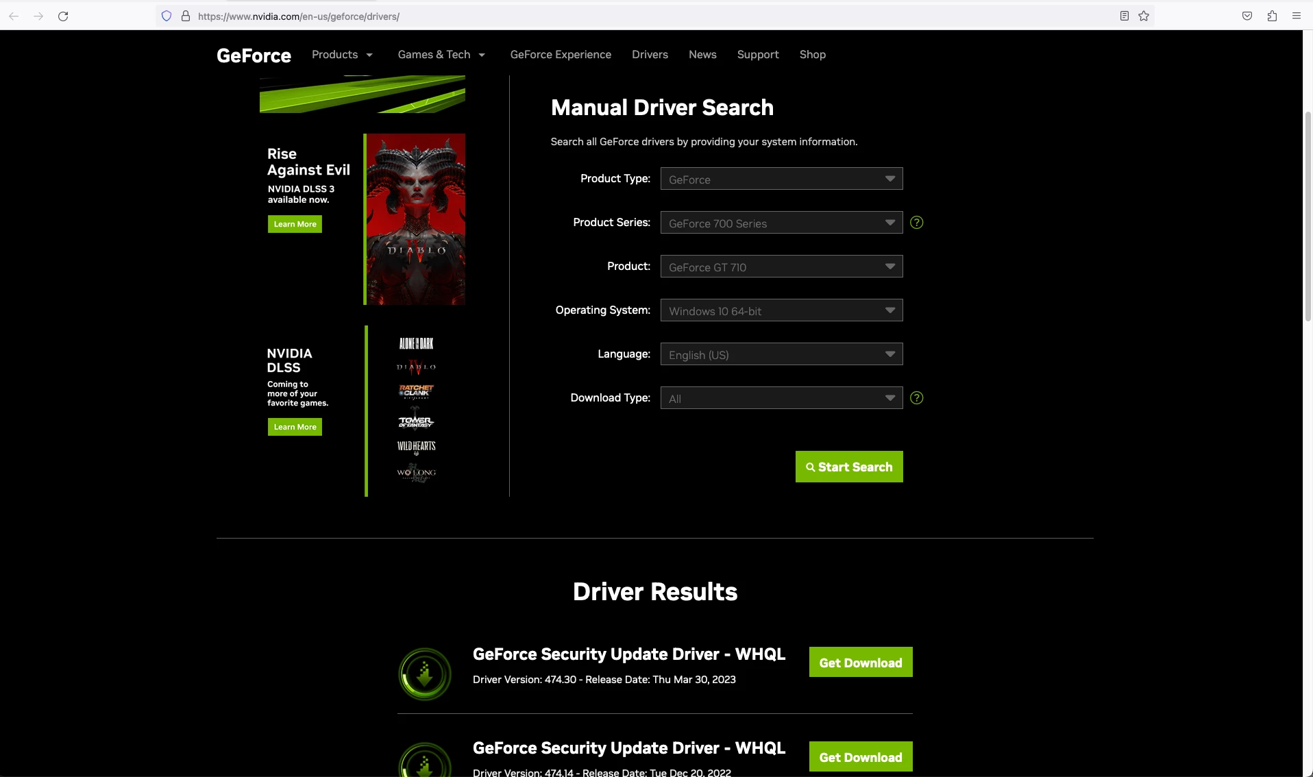Get Download for driver version 474.30
This screenshot has height=777, width=1313.
coord(861,663)
